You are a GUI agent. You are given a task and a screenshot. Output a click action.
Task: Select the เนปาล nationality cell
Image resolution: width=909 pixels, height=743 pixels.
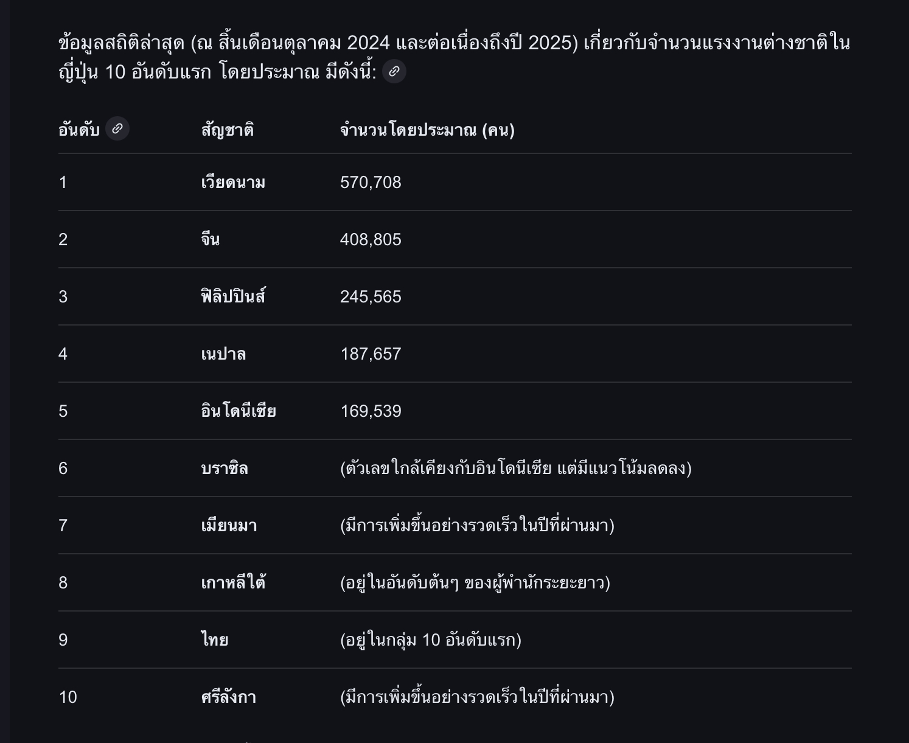(x=223, y=354)
